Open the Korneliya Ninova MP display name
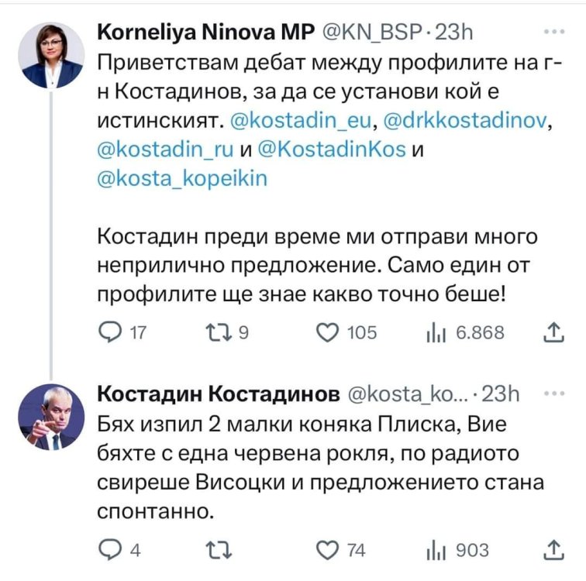Screen dimensions: 586x581 (x=205, y=33)
